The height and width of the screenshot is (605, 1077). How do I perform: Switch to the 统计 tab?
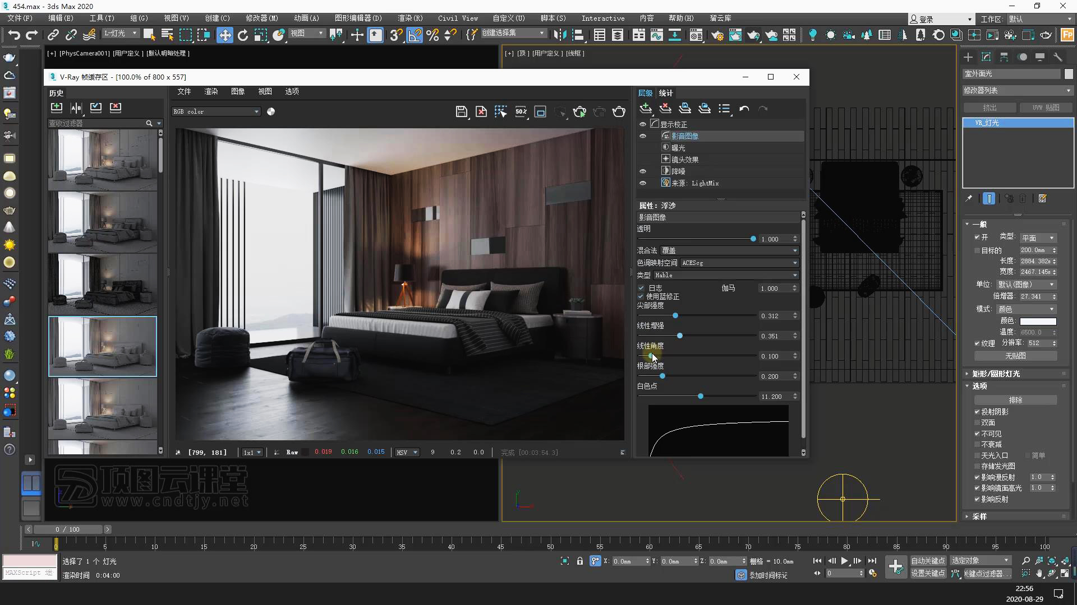click(x=666, y=93)
